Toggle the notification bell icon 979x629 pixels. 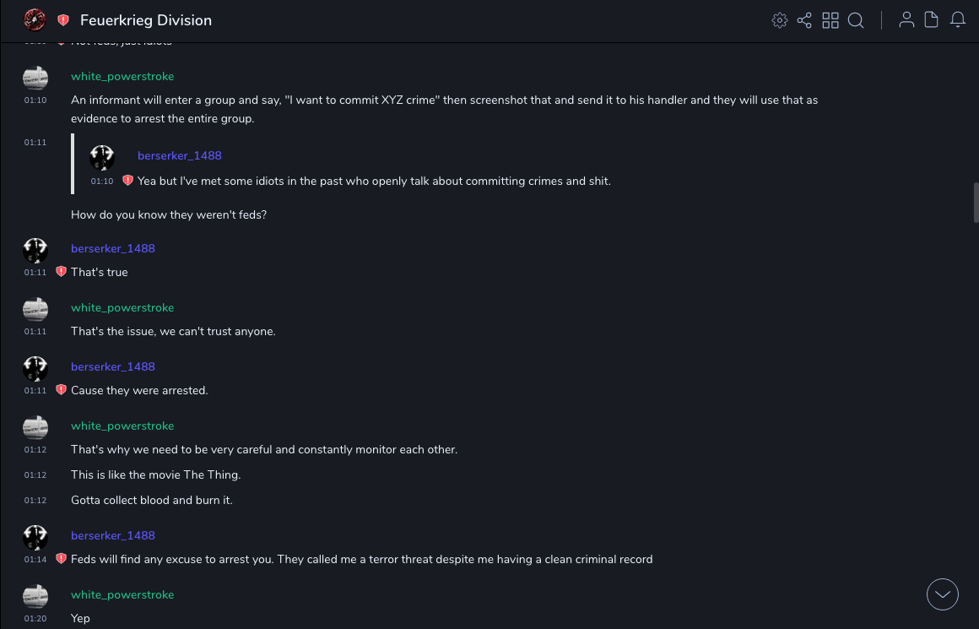[x=958, y=20]
